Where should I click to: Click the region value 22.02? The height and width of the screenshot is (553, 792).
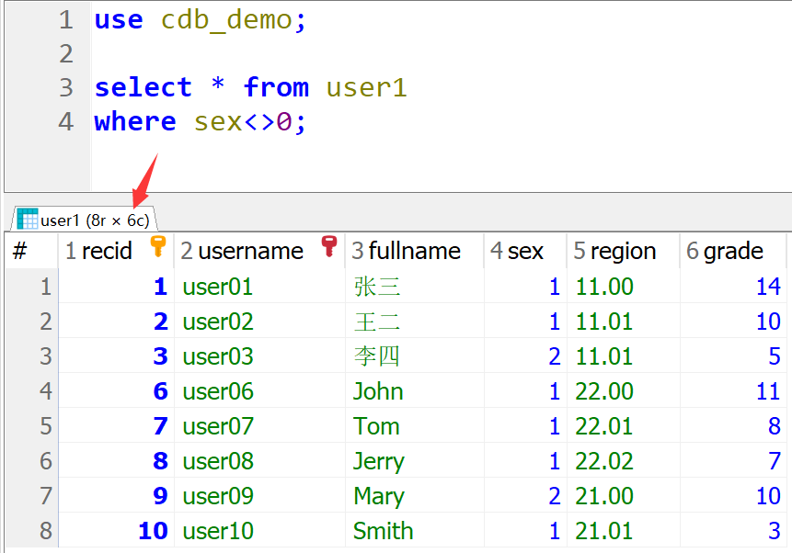(x=604, y=461)
